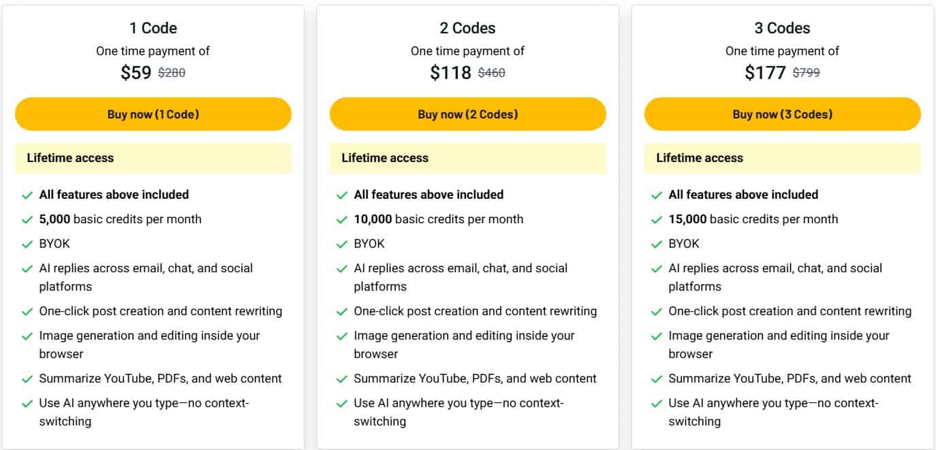Click the $59 price text

click(x=135, y=71)
